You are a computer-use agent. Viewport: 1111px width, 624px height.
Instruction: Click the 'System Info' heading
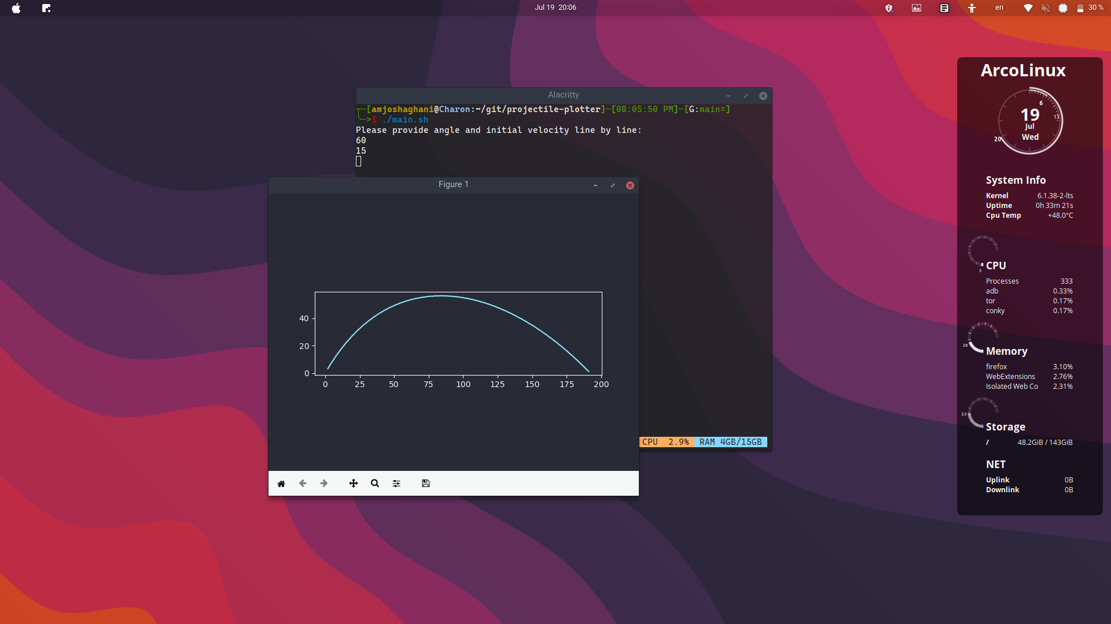(1016, 180)
